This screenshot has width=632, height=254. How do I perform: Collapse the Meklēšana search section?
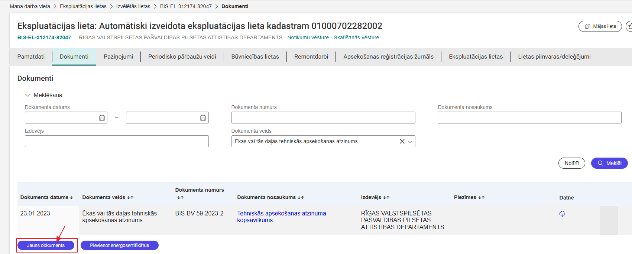[28, 95]
